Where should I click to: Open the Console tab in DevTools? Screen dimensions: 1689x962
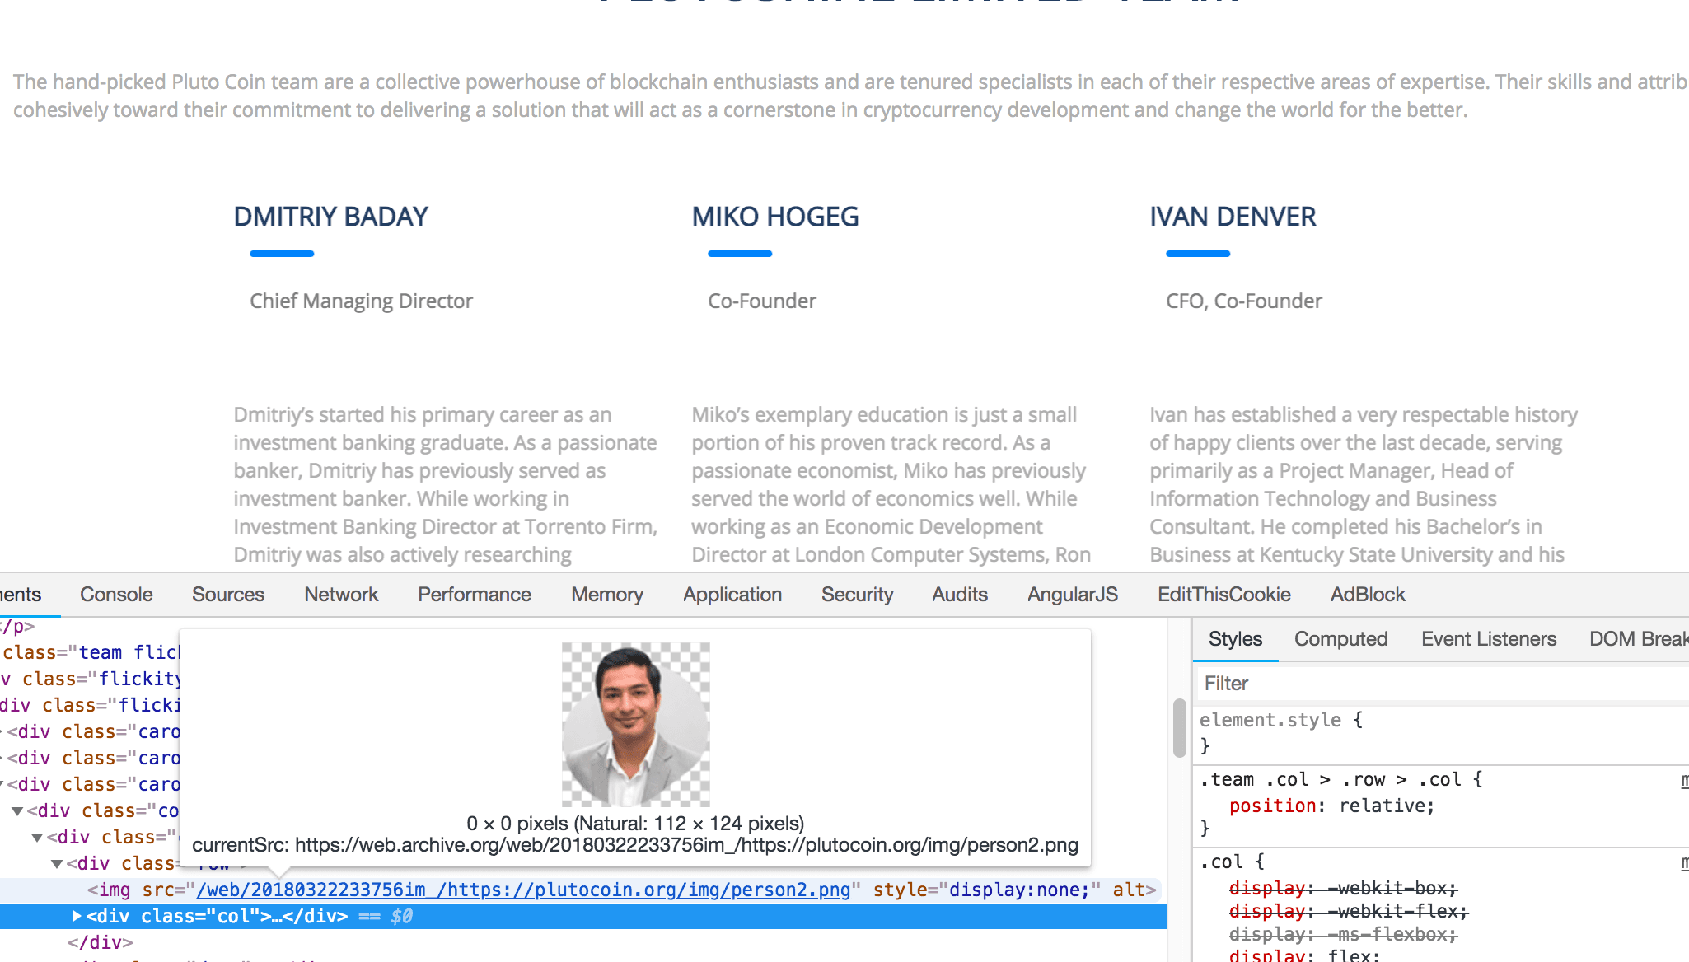coord(116,594)
